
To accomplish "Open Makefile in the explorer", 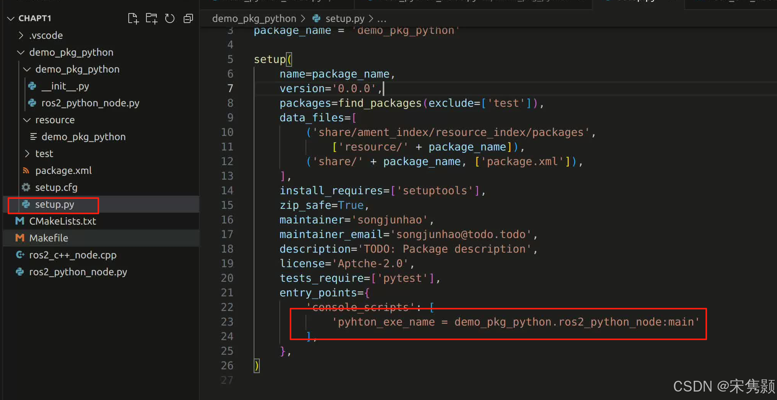I will click(49, 238).
